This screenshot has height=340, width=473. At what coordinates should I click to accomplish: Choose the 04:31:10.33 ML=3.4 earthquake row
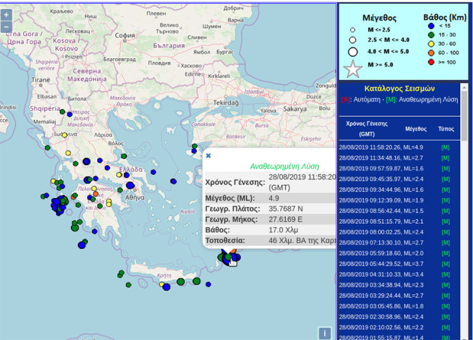381,274
